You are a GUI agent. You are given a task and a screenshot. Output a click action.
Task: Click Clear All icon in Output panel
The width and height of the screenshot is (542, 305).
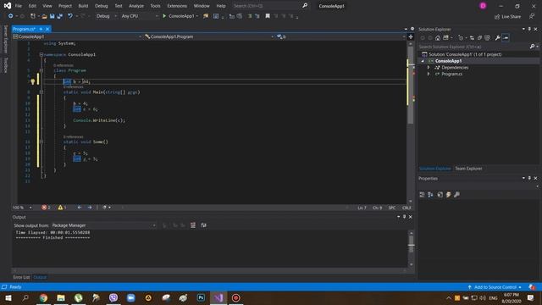coord(193,225)
